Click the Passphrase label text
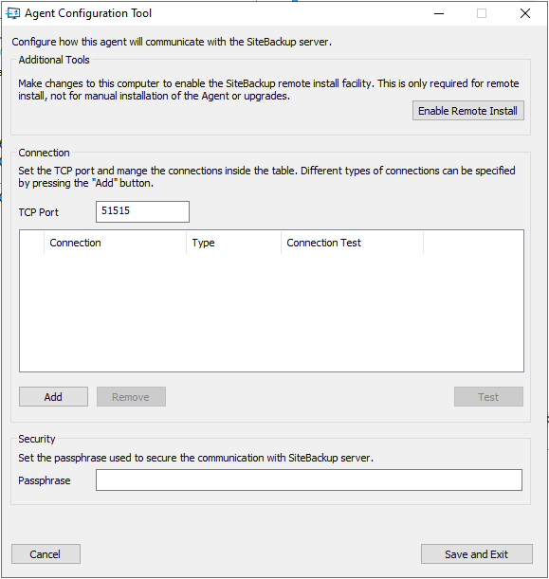This screenshot has height=579, width=549. pyautogui.click(x=45, y=480)
